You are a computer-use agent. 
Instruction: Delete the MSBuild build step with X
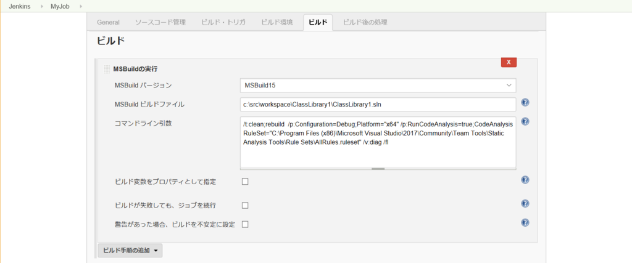click(509, 62)
